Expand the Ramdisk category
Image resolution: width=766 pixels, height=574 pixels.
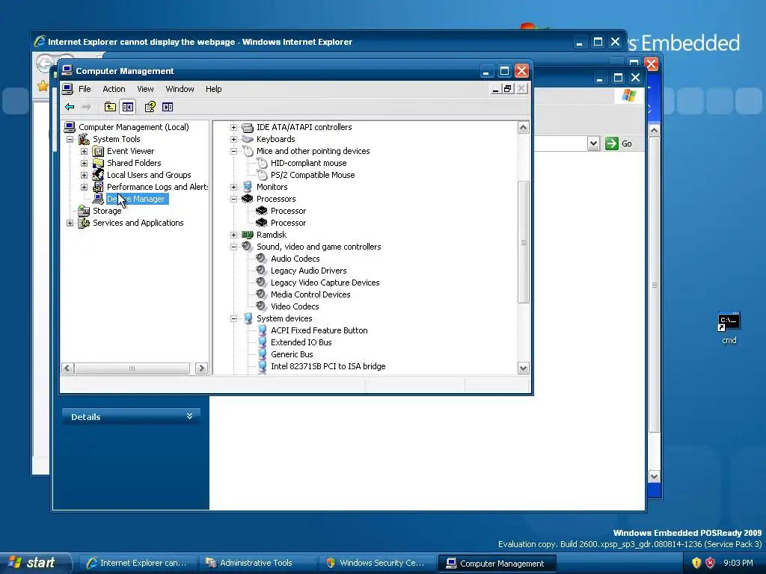tap(233, 235)
